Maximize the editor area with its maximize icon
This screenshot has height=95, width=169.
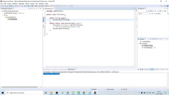coord(135,8)
